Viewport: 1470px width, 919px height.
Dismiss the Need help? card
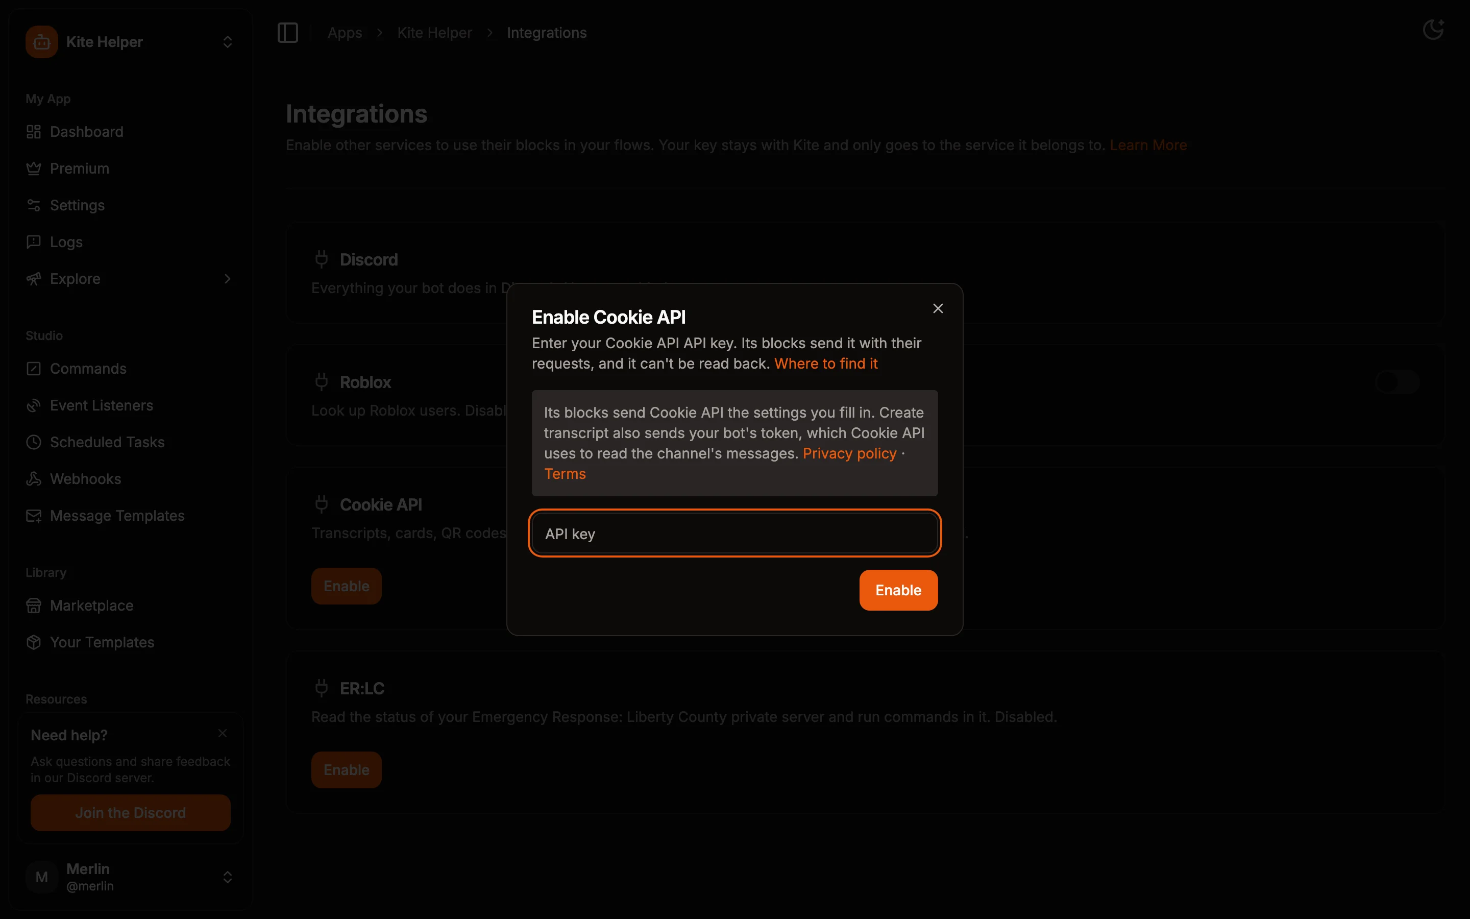click(223, 733)
